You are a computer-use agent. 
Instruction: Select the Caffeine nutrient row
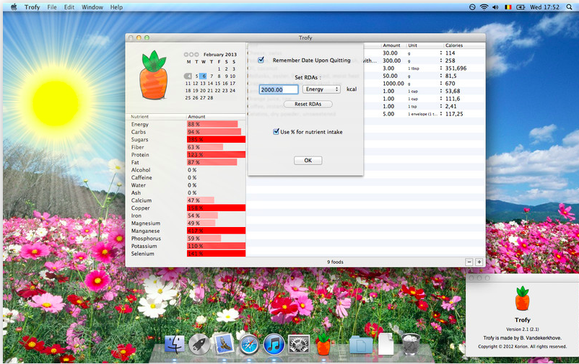coord(186,178)
